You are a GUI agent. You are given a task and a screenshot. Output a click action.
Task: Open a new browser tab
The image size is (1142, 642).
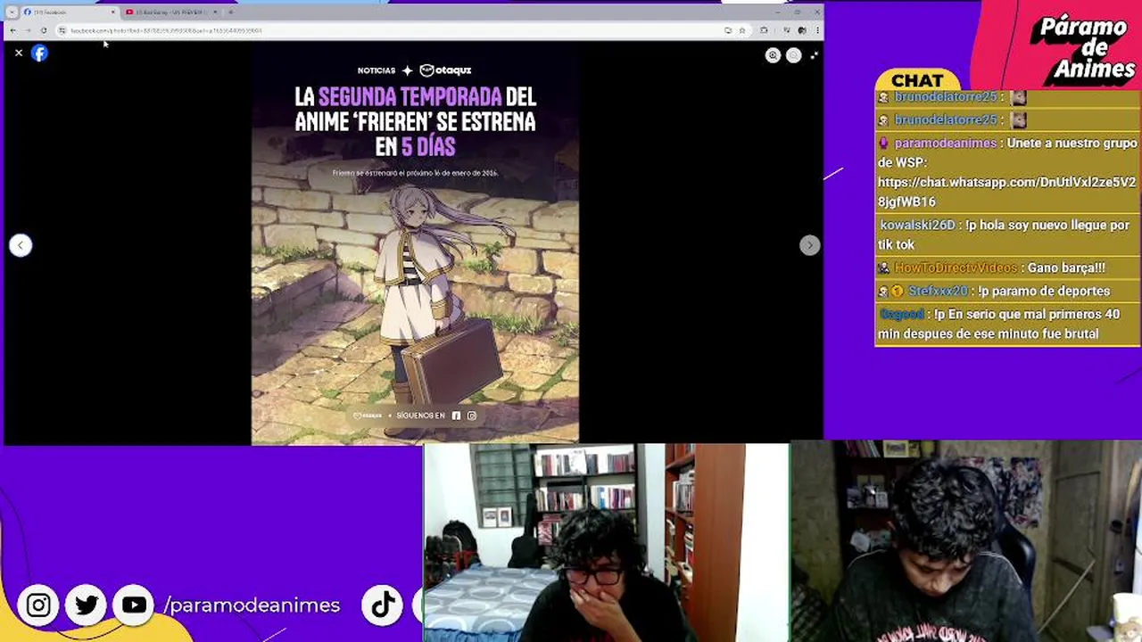coord(230,12)
